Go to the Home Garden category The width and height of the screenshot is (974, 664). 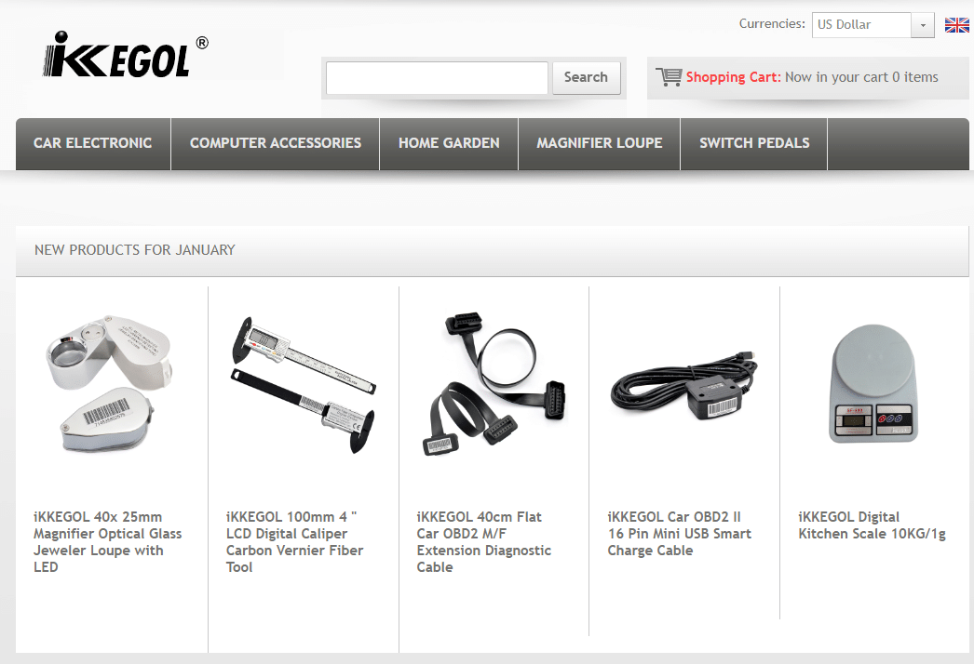(x=449, y=143)
